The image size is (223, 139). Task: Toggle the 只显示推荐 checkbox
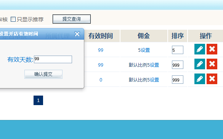pyautogui.click(x=13, y=19)
